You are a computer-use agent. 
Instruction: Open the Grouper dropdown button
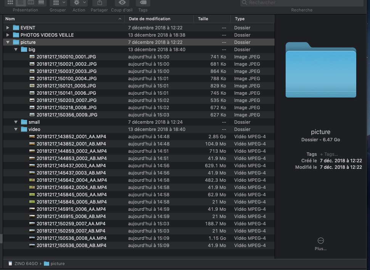59,3
